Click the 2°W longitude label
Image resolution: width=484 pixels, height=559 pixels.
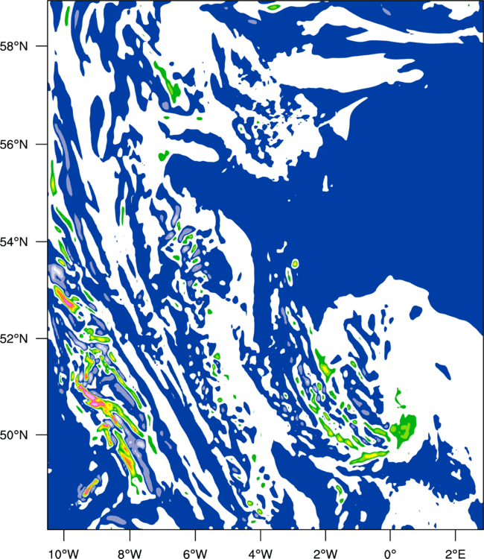325,554
